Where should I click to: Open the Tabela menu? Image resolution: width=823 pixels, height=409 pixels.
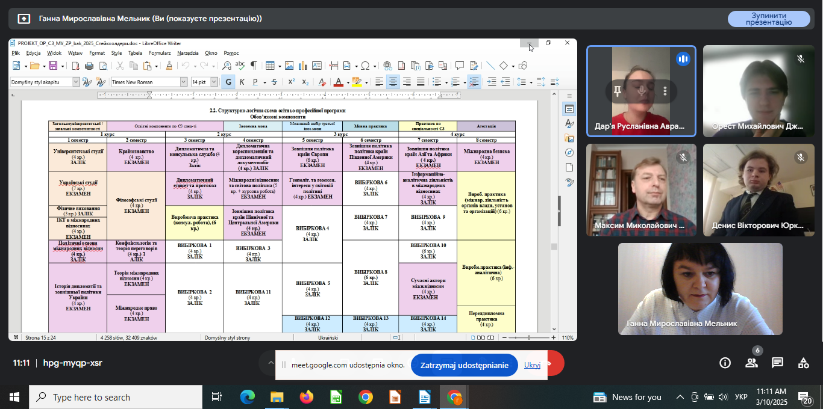(x=135, y=53)
